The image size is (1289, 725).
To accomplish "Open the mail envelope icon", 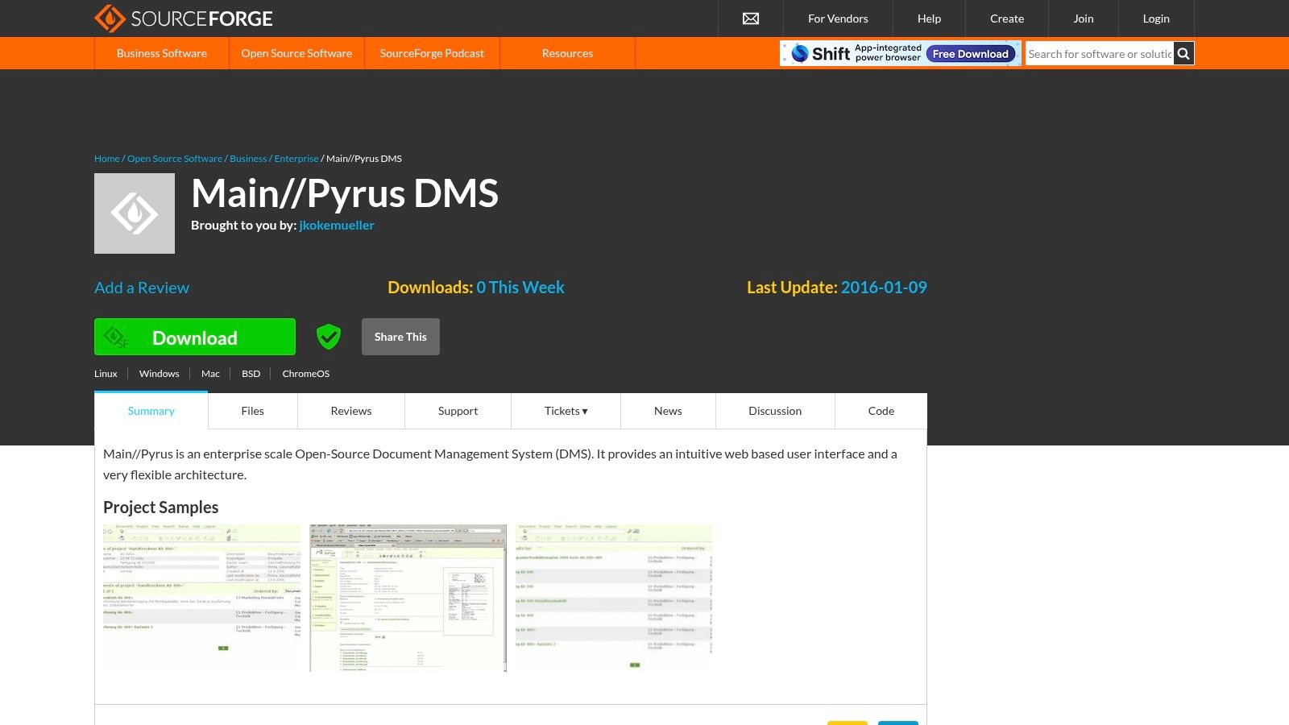I will pos(751,19).
